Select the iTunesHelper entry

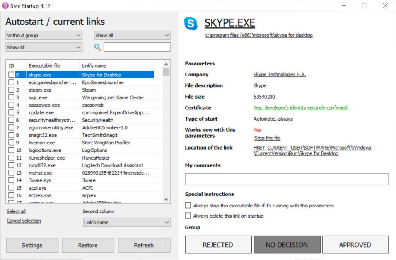96,158
